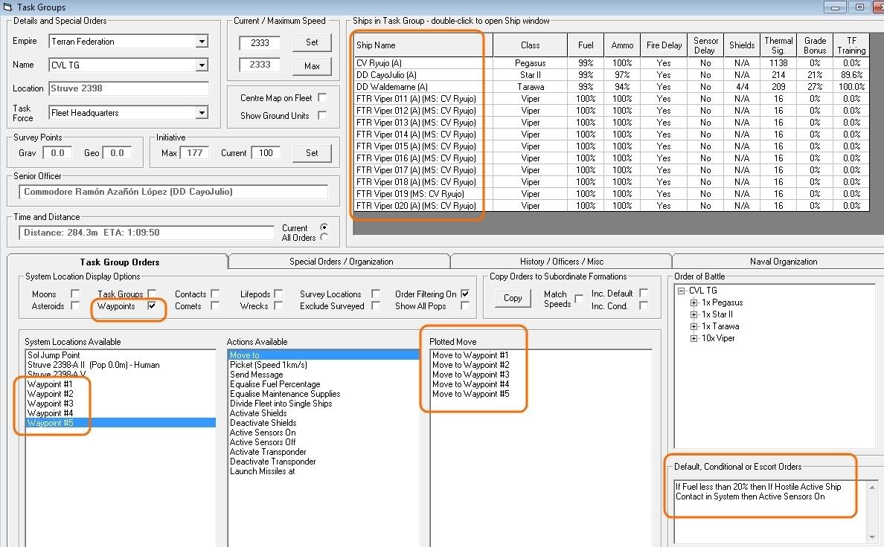Viewport: 884px width, 547px height.
Task: Select the Active Sensors On action
Action: [x=323, y=433]
